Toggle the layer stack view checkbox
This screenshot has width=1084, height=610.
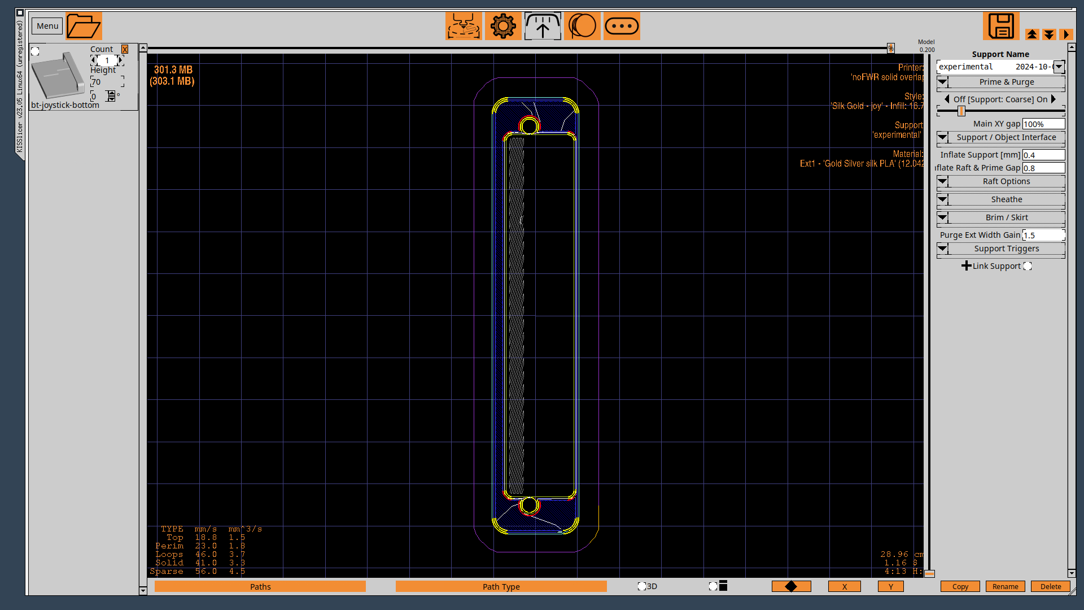point(713,586)
